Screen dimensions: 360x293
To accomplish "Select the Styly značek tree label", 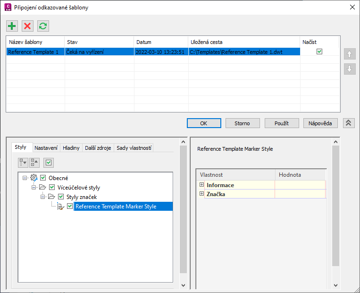I will pos(82,197).
